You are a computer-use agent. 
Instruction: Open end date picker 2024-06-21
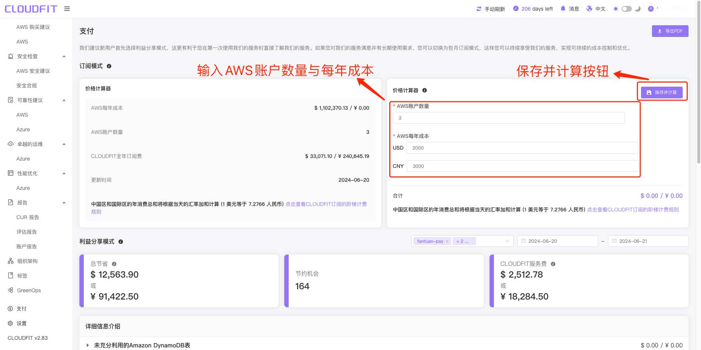tap(648, 241)
